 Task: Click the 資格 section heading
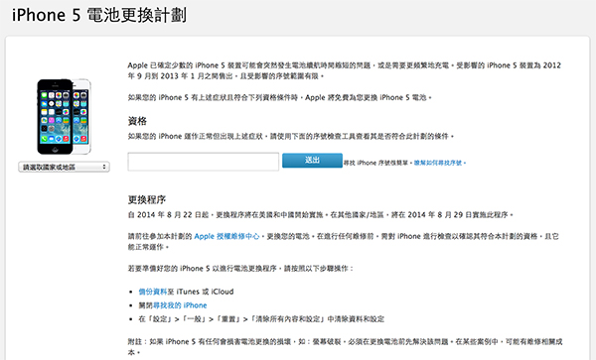pos(137,121)
